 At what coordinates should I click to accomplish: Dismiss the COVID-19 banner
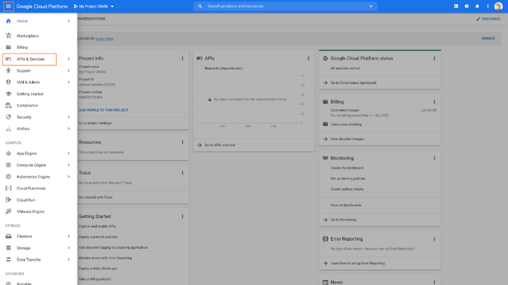488,38
